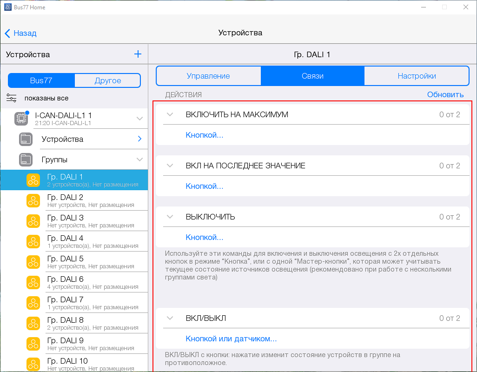The image size is (477, 372).
Task: Select the highlighted Гр. DALI 1 row
Action: pyautogui.click(x=74, y=180)
